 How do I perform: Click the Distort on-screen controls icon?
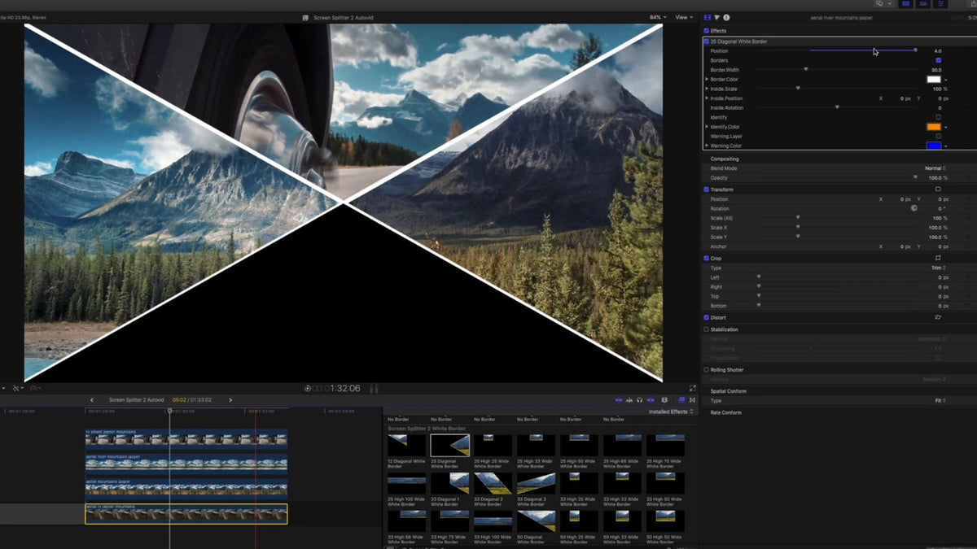[938, 318]
